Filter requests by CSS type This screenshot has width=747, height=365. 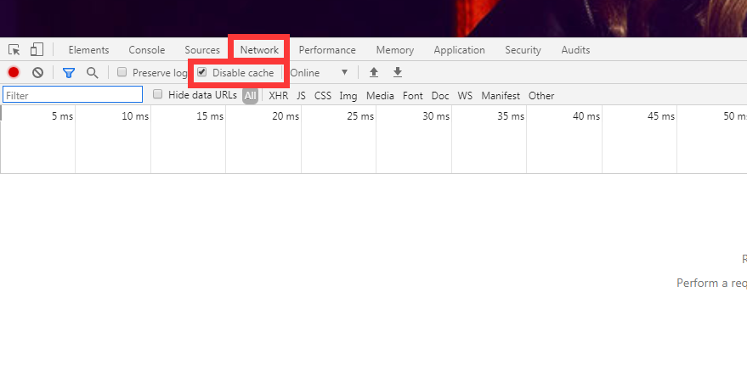(323, 96)
